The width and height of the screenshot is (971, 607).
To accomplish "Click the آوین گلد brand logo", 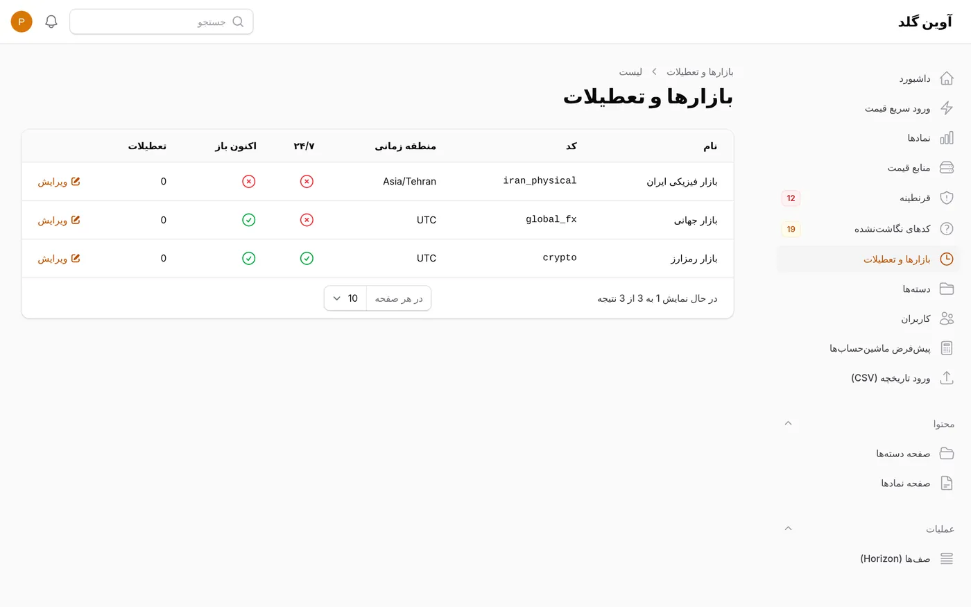I will coord(925,22).
